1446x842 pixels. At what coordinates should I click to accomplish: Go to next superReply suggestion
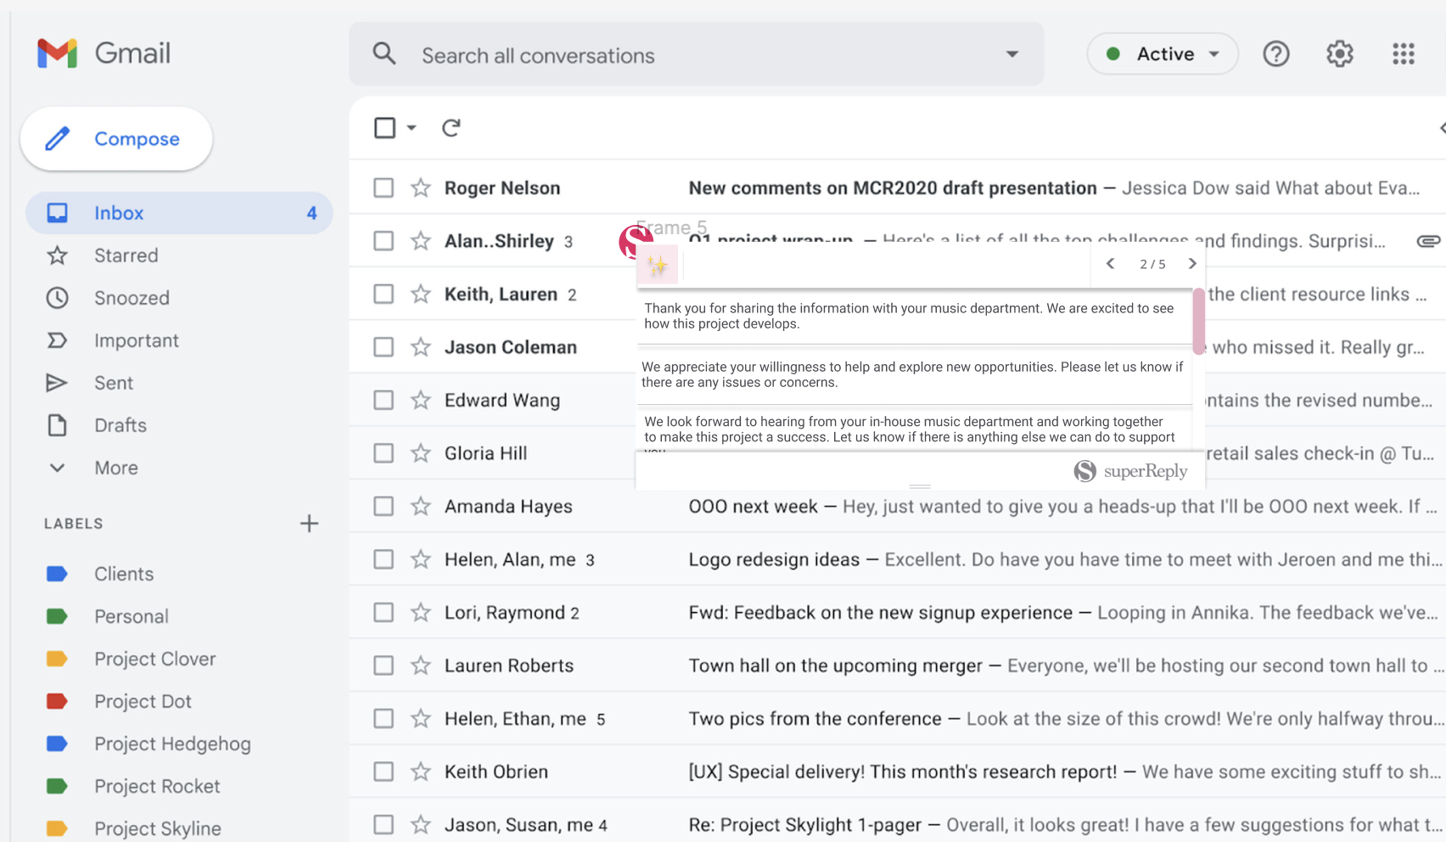[1191, 264]
